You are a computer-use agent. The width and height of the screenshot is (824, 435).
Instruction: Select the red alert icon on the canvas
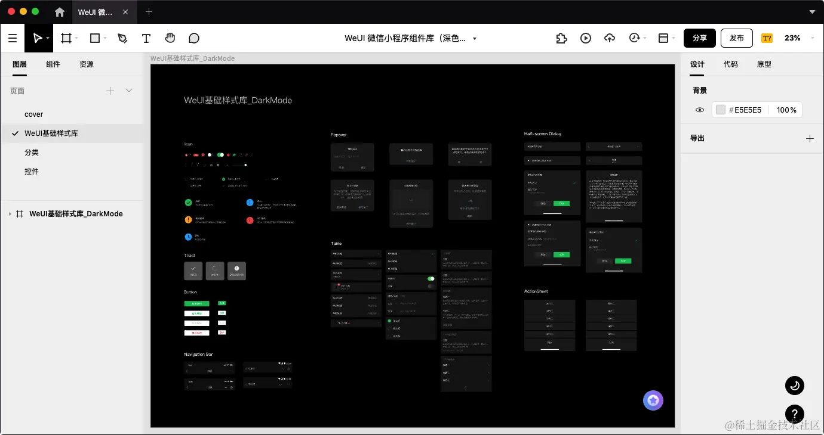point(250,220)
